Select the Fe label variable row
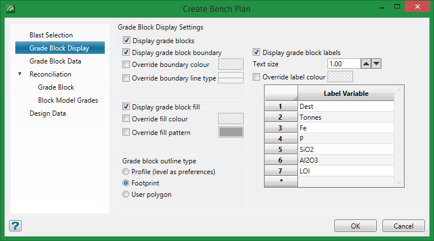The width and height of the screenshot is (434, 241). point(346,128)
